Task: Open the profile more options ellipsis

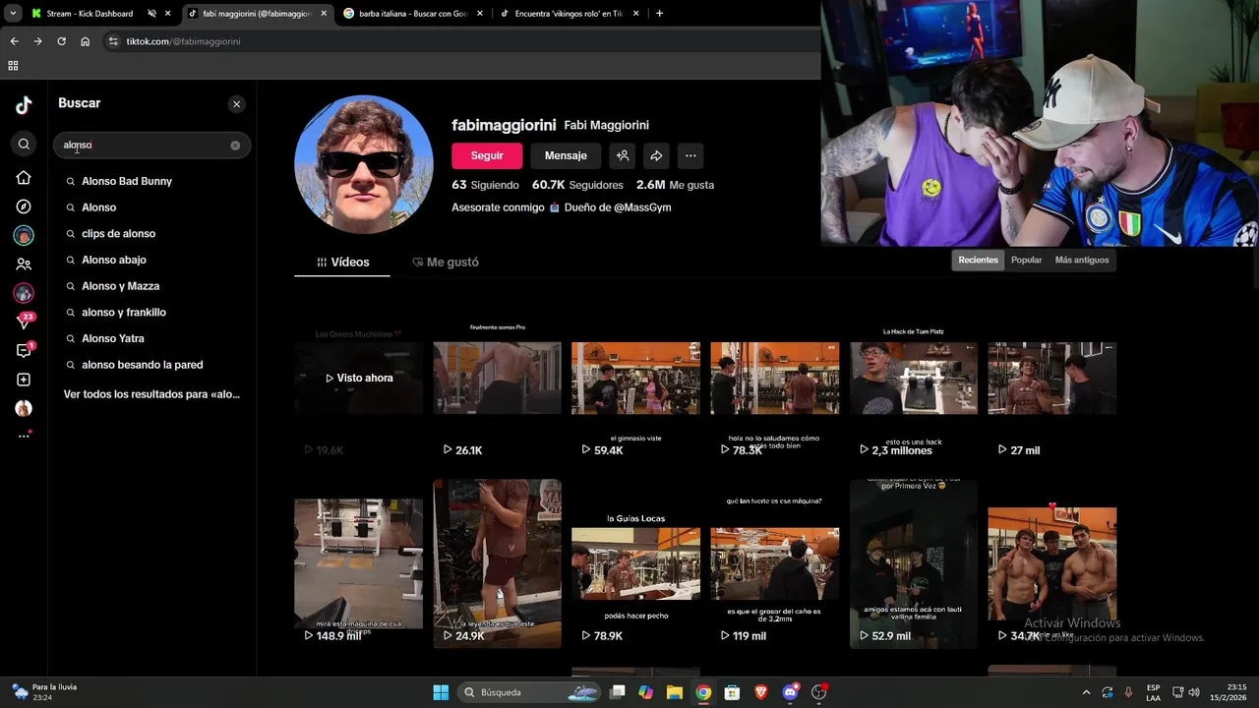Action: tap(690, 155)
